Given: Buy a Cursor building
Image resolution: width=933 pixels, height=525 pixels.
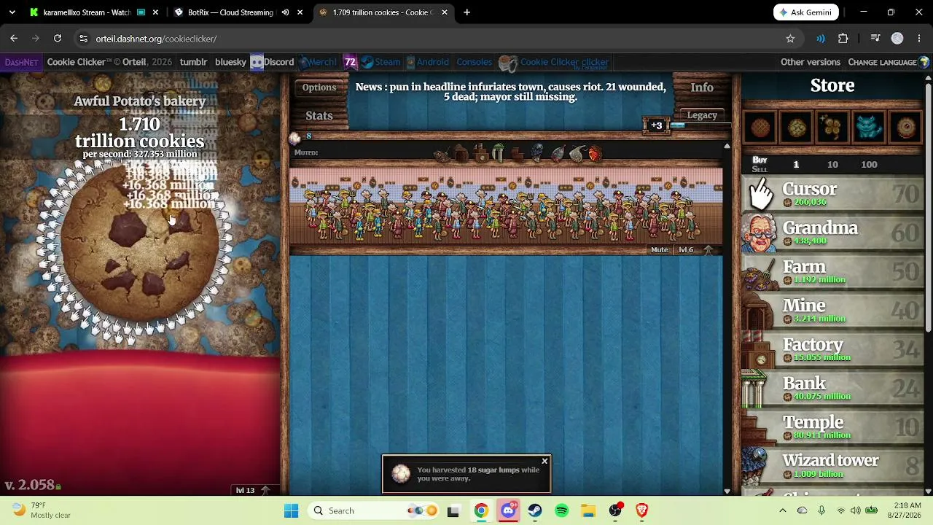Looking at the screenshot, I should click(832, 194).
